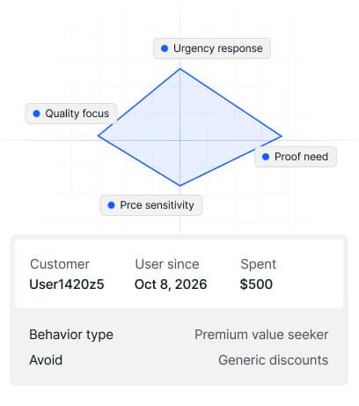
Task: Click the Prce sensitivity blue dot
Action: pos(111,205)
